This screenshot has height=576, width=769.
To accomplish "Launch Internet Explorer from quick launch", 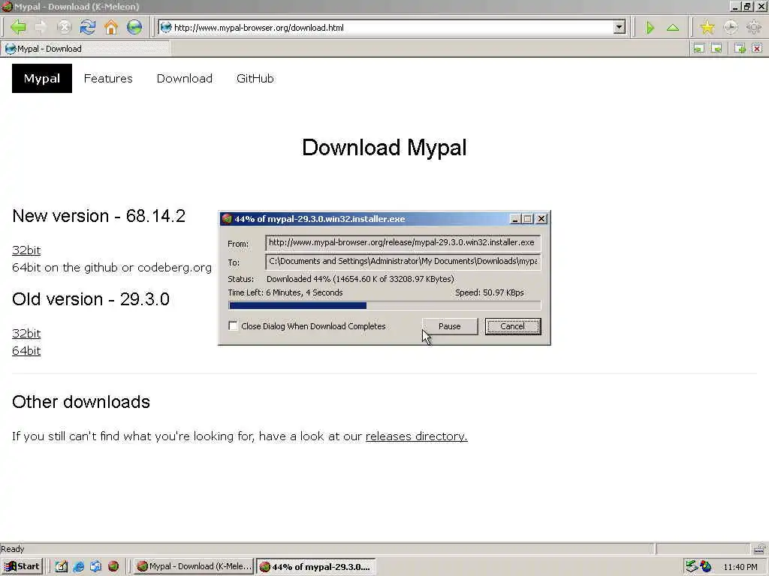I will coord(78,566).
